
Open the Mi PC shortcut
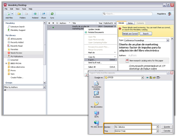tap(96, 114)
